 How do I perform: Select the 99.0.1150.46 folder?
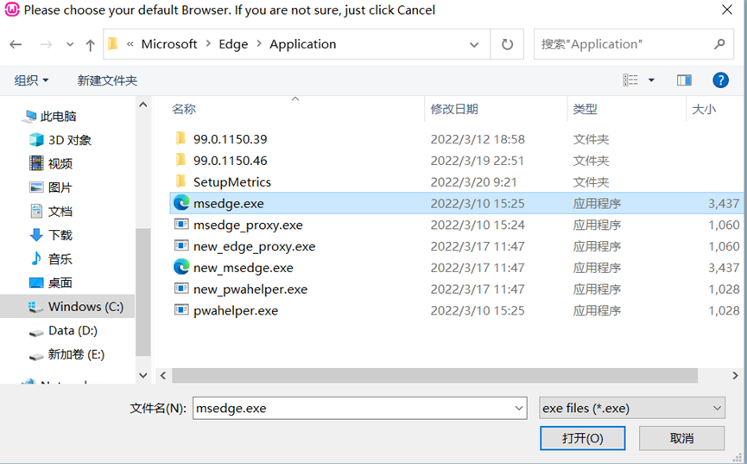pyautogui.click(x=230, y=161)
